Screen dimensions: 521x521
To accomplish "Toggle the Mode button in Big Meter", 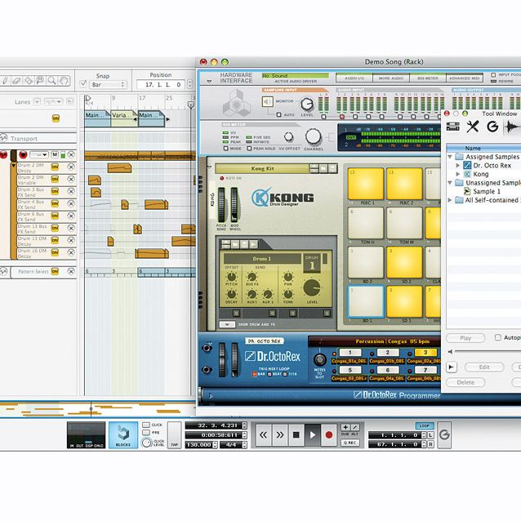I will pos(226,149).
